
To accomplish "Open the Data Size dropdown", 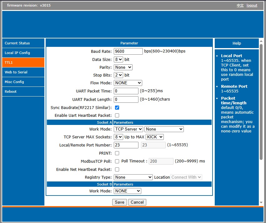I will (x=118, y=59).
